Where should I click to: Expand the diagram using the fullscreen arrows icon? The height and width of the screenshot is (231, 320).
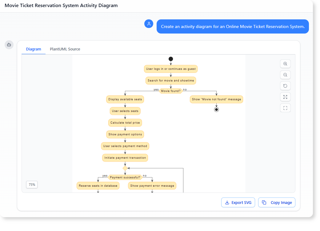(x=285, y=97)
